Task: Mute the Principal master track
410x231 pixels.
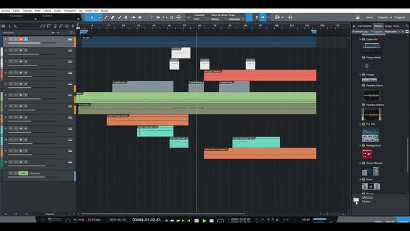Action: (x=11, y=173)
